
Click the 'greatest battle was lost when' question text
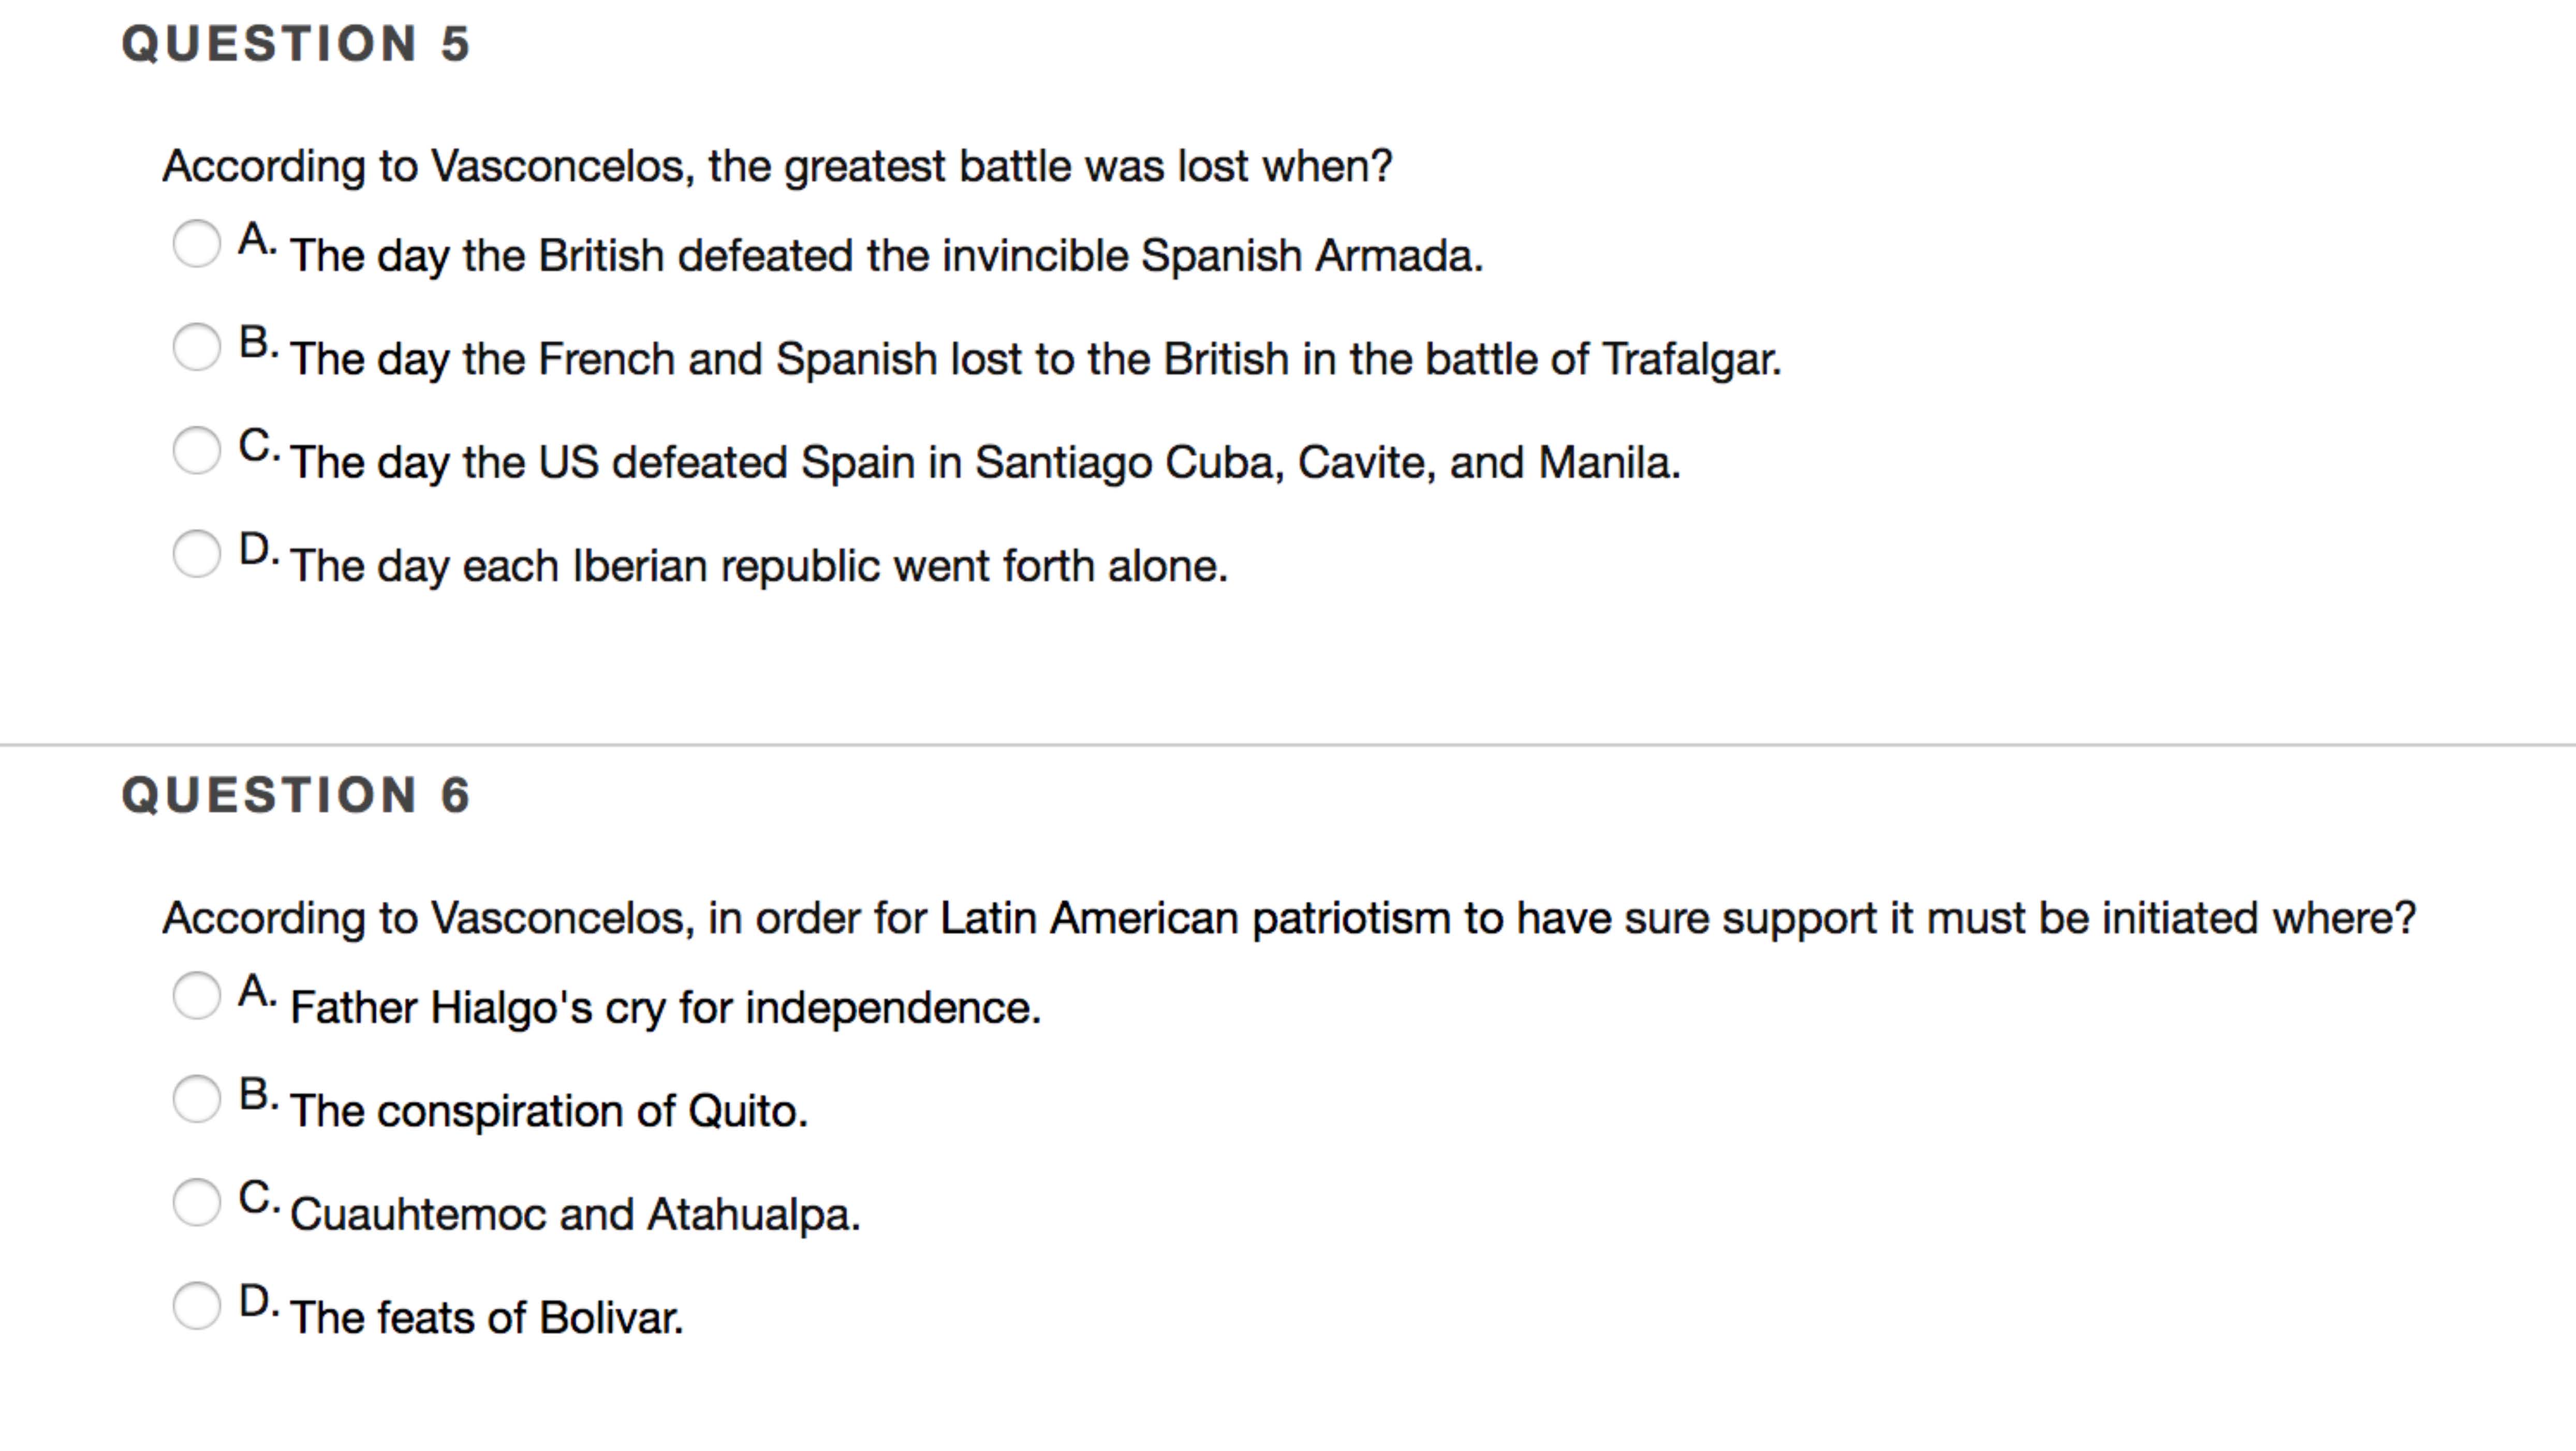777,166
